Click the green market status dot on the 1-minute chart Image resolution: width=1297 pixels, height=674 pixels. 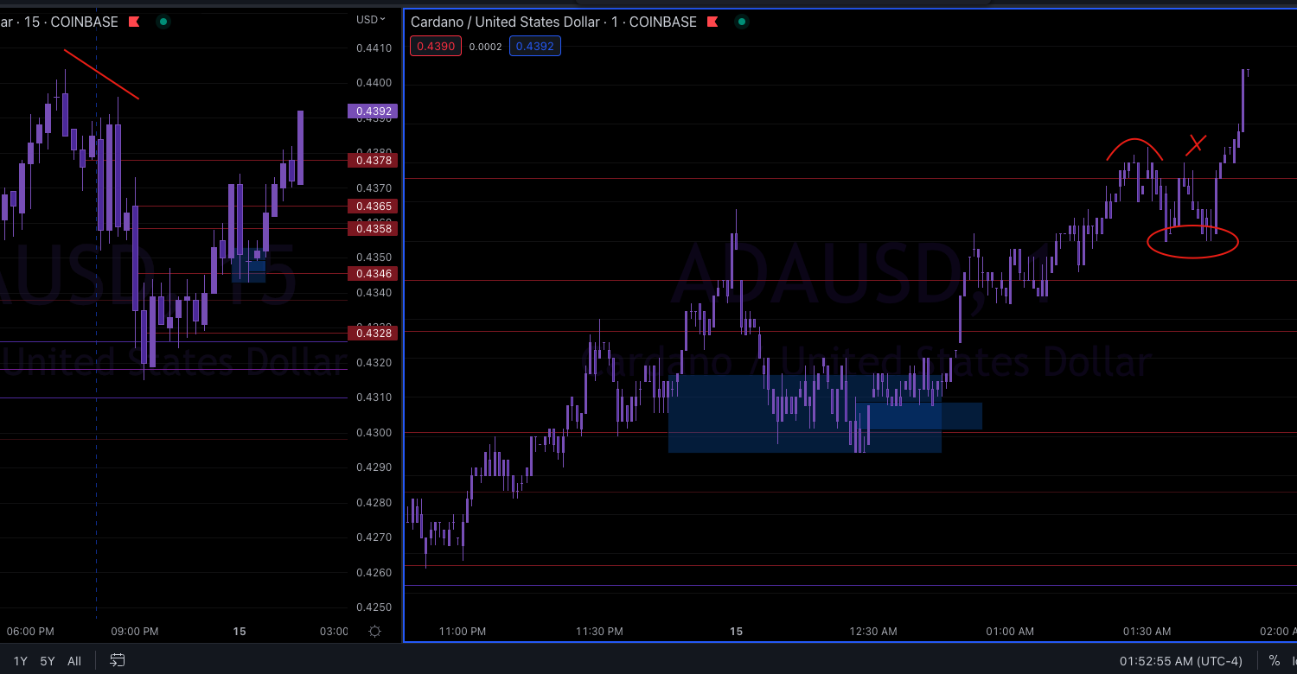pos(741,22)
